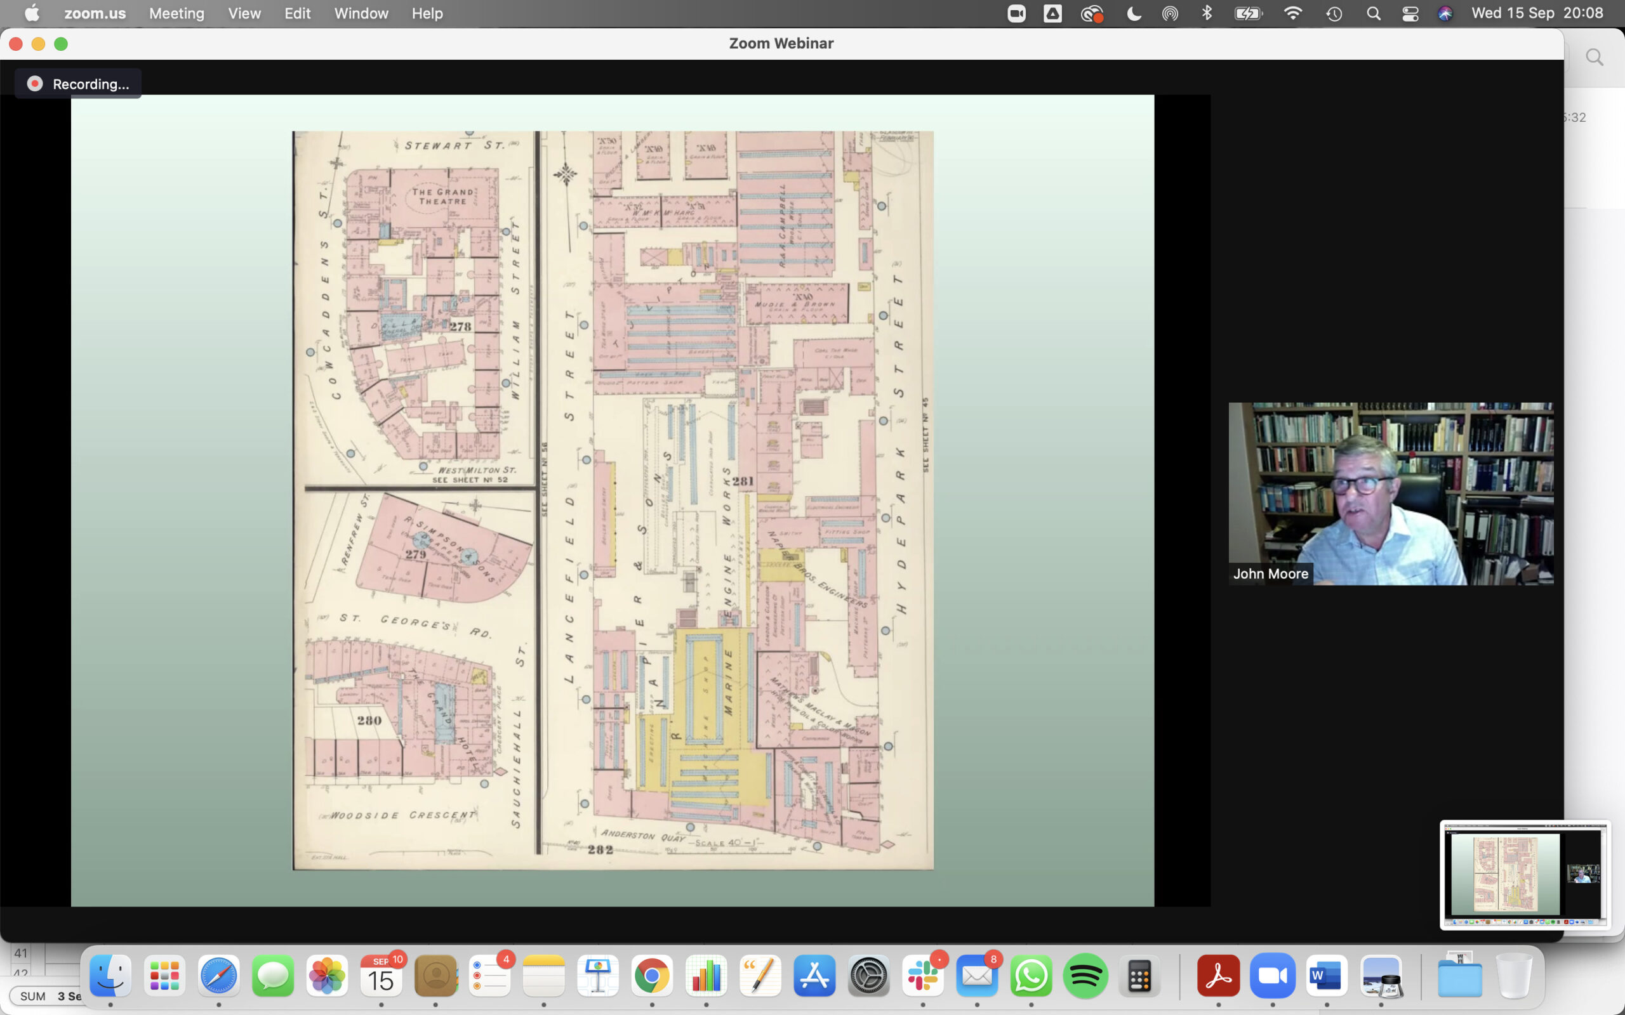This screenshot has width=1625, height=1015.
Task: Open the Window menu
Action: point(361,13)
